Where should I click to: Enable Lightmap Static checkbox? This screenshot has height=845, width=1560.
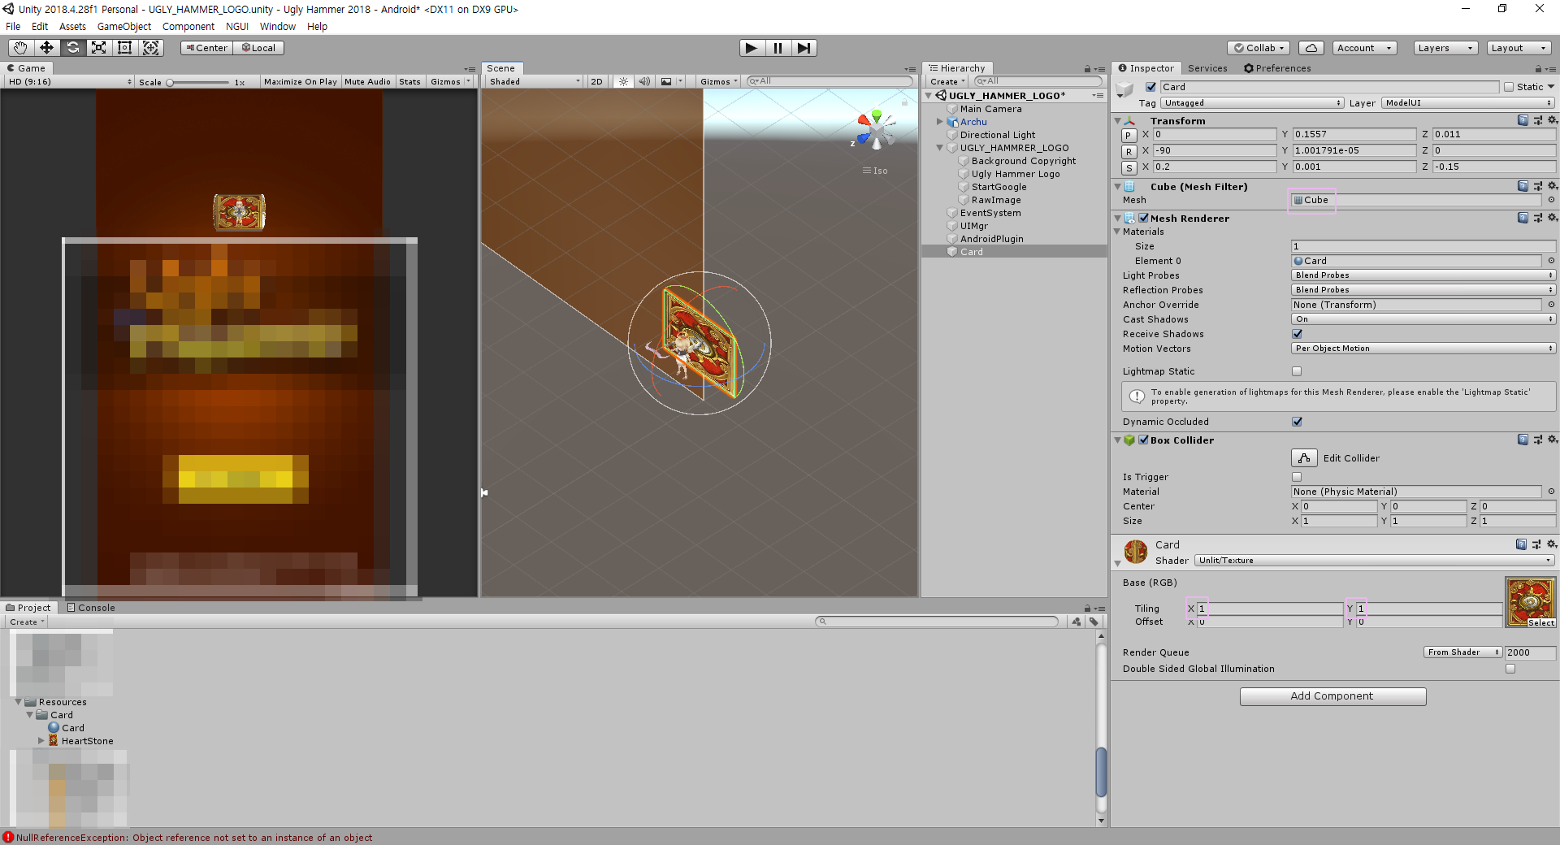[1297, 371]
